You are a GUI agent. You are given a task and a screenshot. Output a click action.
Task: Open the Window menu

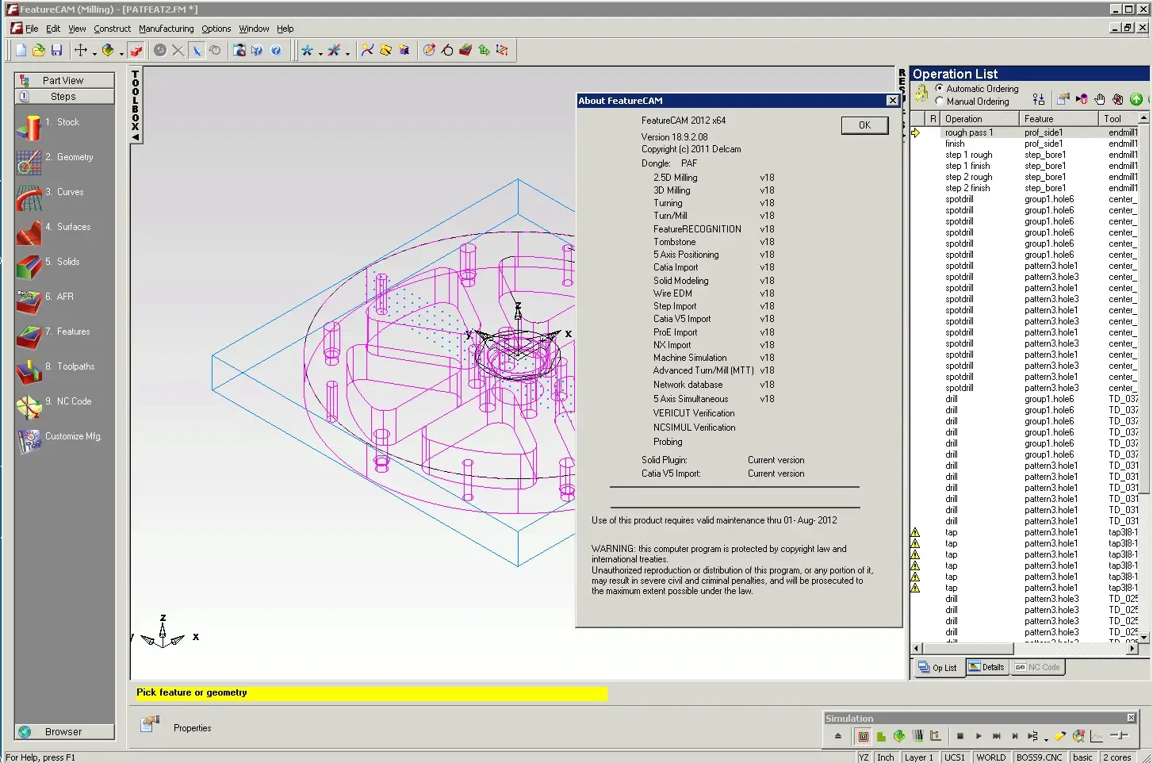pyautogui.click(x=254, y=29)
